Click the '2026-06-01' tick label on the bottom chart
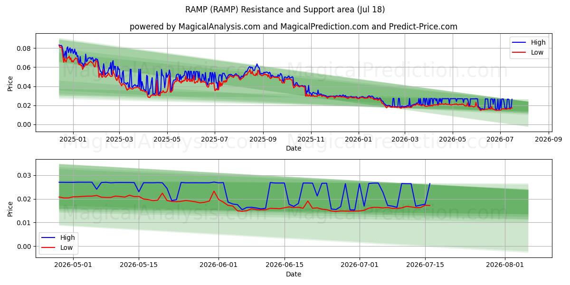Image resolution: width=570 pixels, height=285 pixels. coord(218,266)
